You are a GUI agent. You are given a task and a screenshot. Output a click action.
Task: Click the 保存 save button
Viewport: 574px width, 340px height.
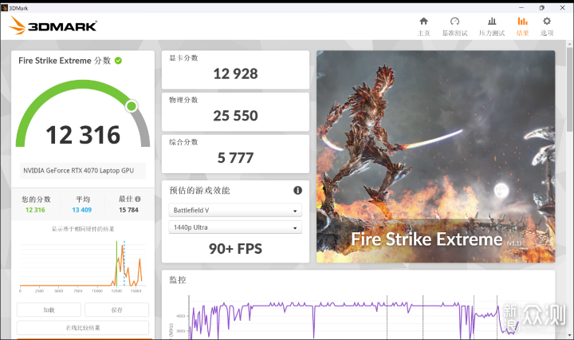[x=116, y=310]
